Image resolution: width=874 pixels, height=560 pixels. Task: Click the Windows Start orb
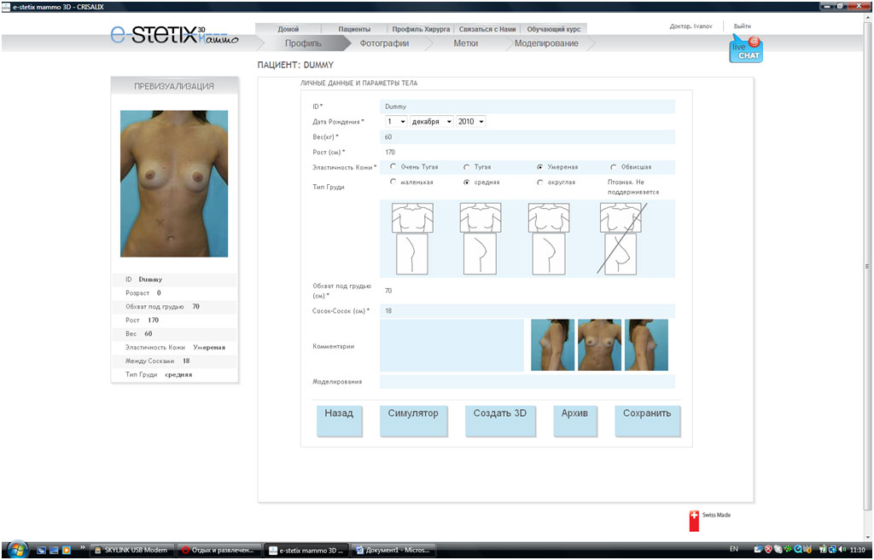(x=18, y=550)
